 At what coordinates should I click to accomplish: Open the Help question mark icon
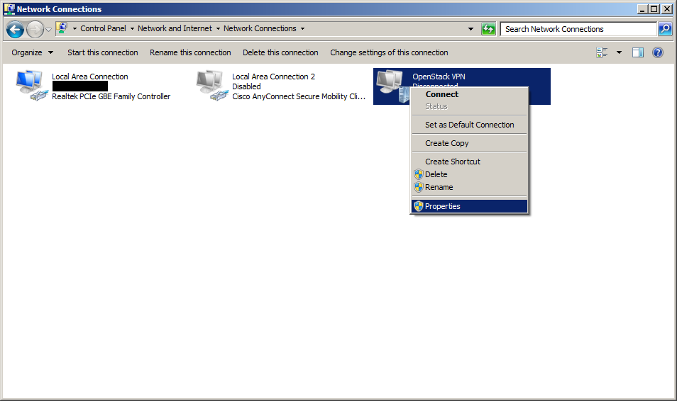click(657, 52)
